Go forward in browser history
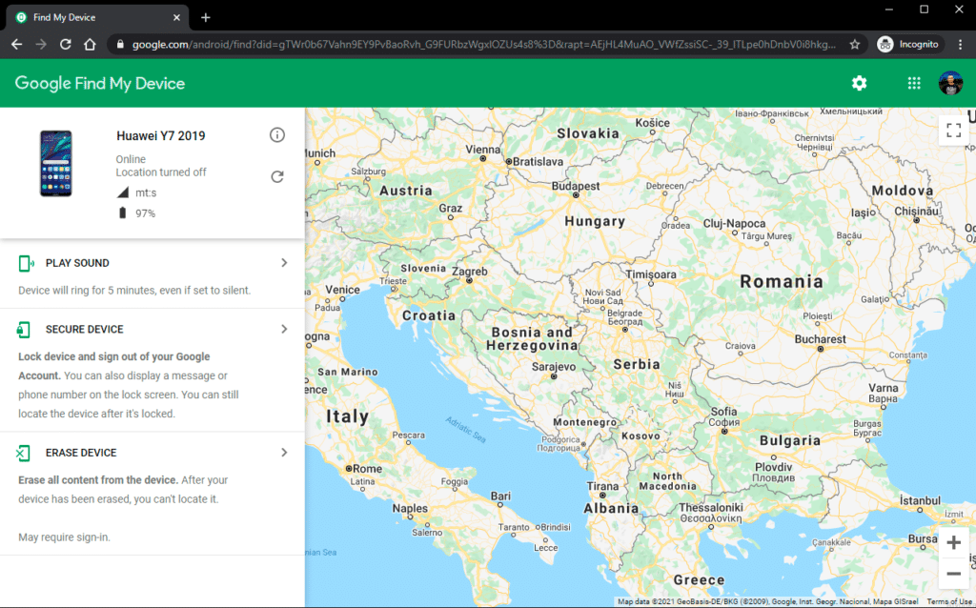This screenshot has width=976, height=608. (x=41, y=44)
